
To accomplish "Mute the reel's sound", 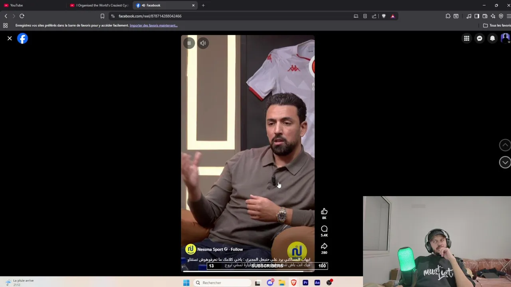I will [203, 43].
